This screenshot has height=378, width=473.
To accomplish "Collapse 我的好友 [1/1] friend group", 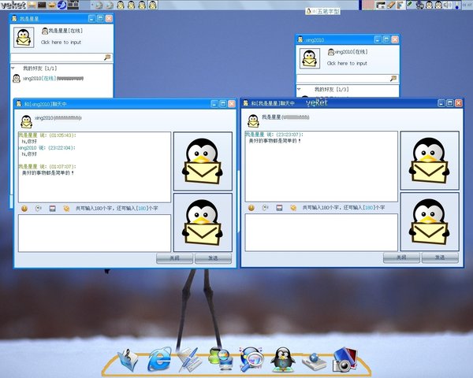I will 13,69.
